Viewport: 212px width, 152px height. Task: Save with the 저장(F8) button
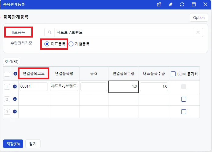click(x=13, y=144)
